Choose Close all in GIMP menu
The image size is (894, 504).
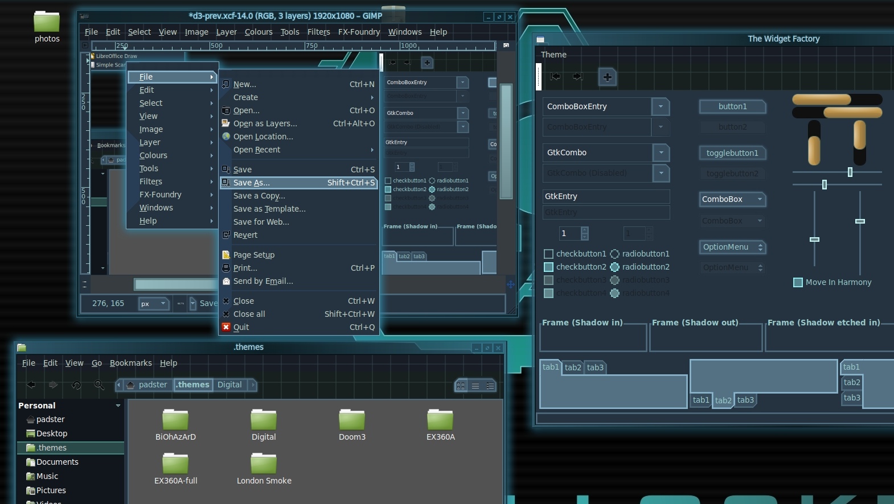[x=299, y=314]
